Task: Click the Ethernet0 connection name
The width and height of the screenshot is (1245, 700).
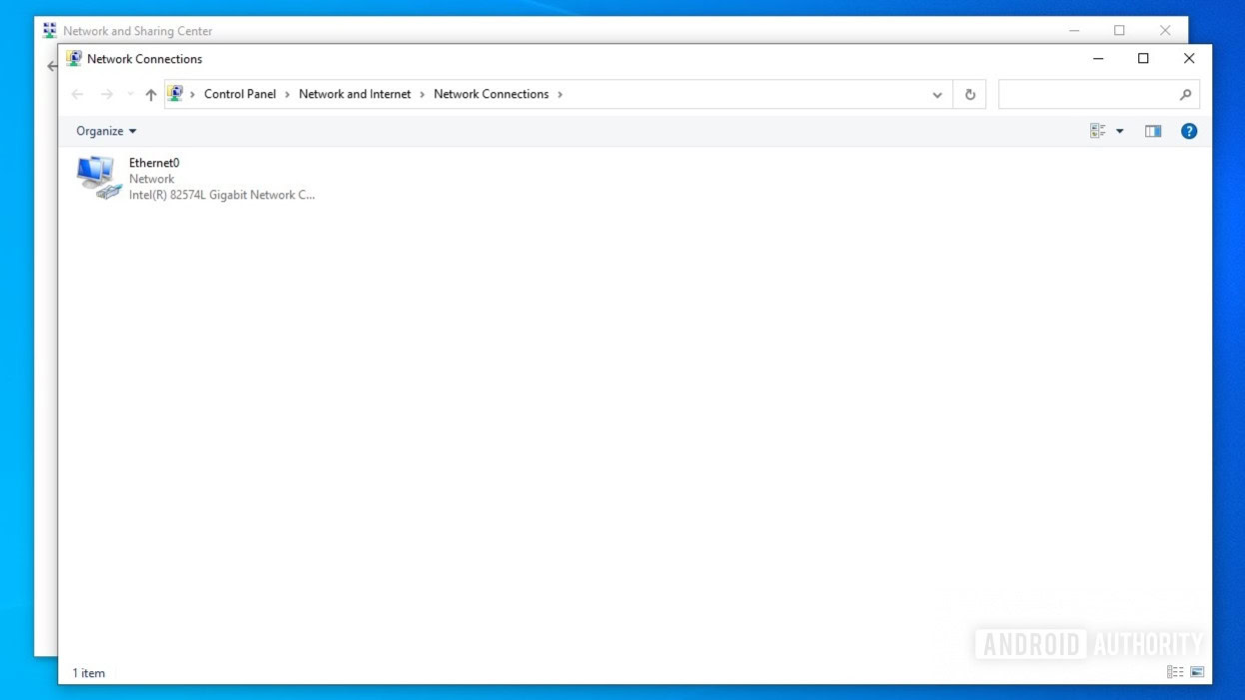Action: click(154, 163)
